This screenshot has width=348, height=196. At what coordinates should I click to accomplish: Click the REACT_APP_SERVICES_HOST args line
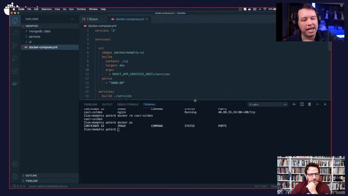pyautogui.click(x=139, y=74)
